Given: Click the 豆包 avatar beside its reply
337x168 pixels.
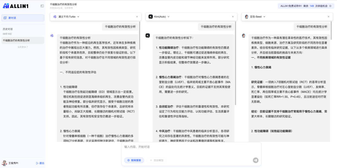Looking at the screenshot, I should pyautogui.click(x=243, y=35).
